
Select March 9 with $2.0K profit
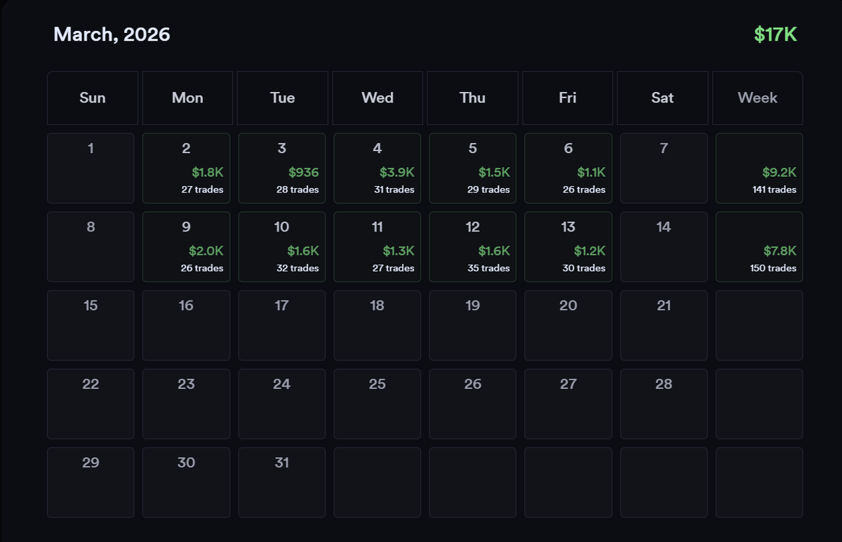pos(186,247)
